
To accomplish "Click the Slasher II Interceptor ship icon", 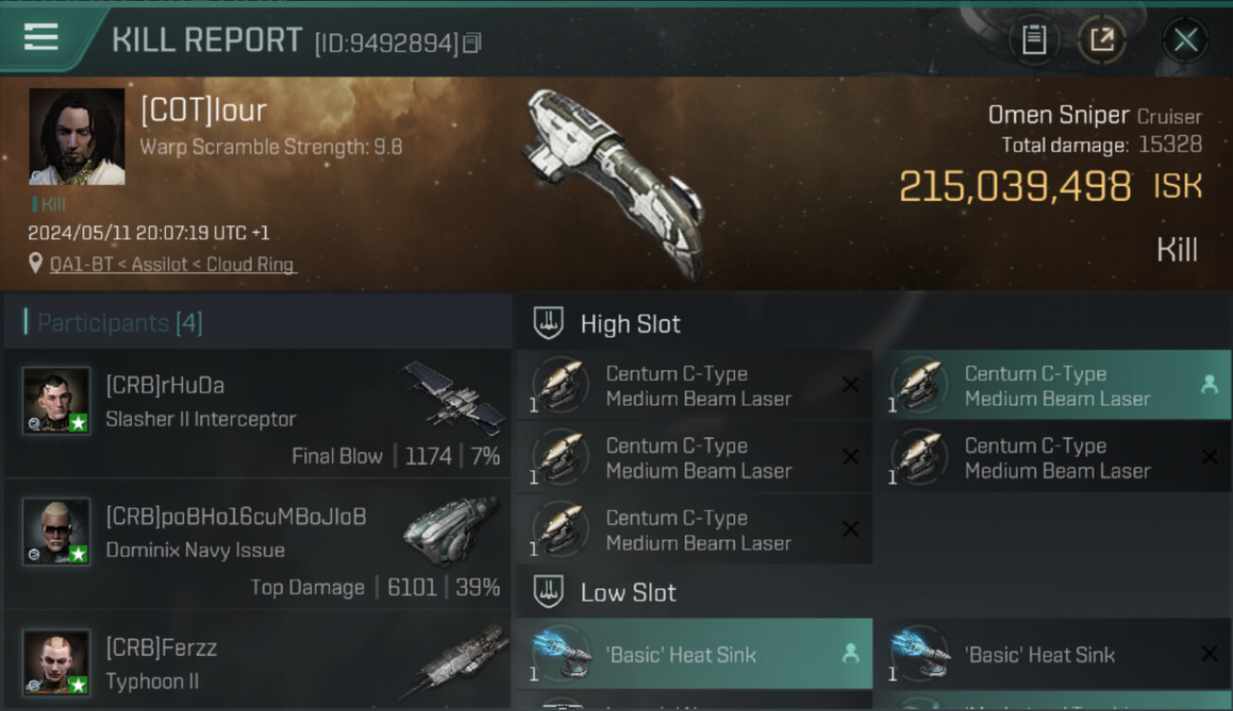I will [x=454, y=395].
